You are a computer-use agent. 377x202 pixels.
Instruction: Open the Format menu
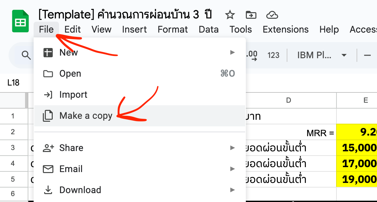pos(173,30)
